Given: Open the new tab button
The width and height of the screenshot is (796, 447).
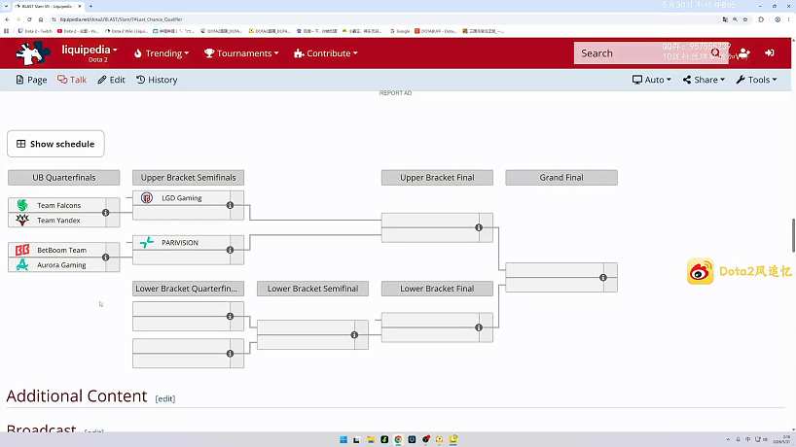Looking at the screenshot, I should [x=90, y=6].
